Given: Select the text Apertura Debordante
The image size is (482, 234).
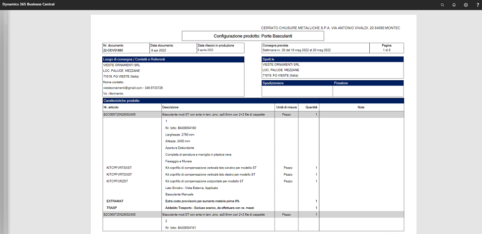Looking at the screenshot, I should click(180, 148).
